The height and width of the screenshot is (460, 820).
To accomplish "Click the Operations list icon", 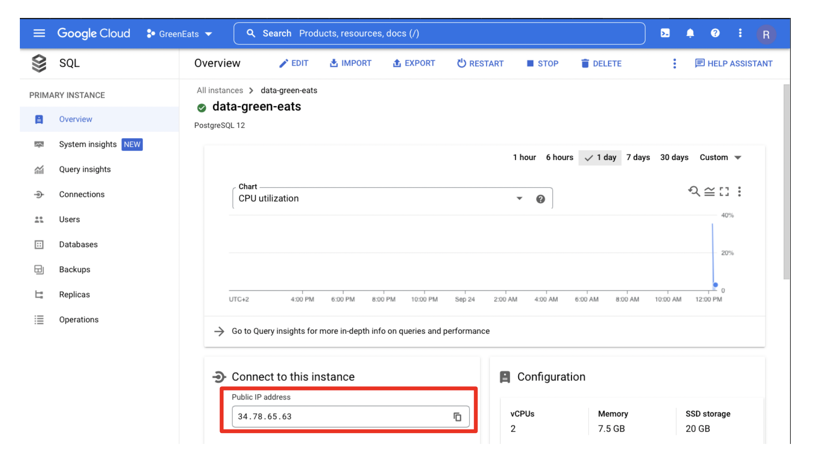I will [x=39, y=320].
